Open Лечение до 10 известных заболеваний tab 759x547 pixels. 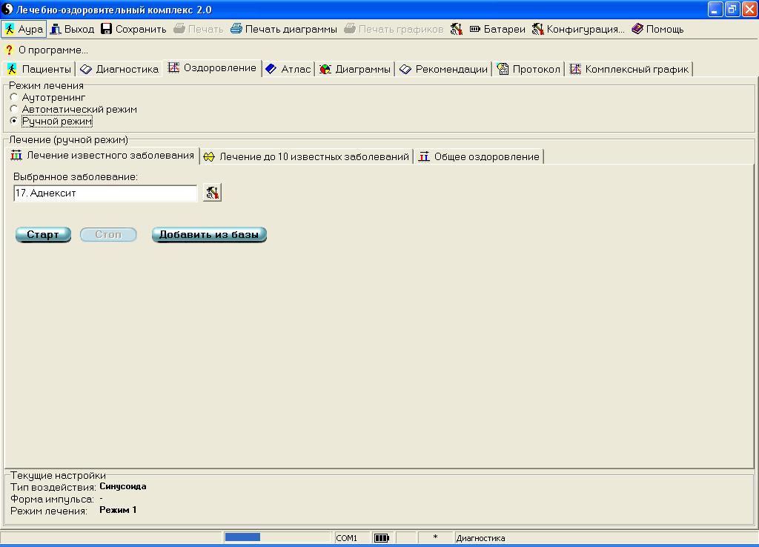(x=306, y=156)
